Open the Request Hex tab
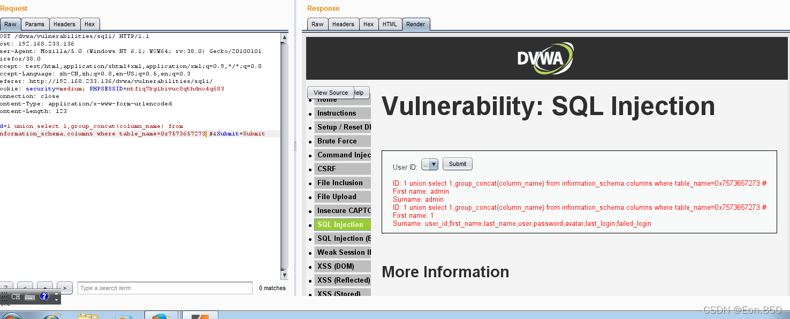The image size is (790, 319). tap(90, 24)
